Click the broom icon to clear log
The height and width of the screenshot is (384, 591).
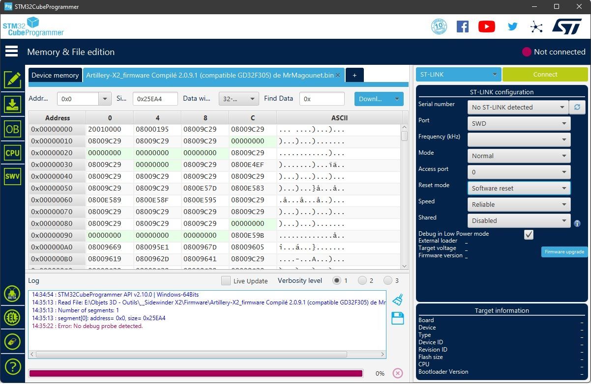397,300
